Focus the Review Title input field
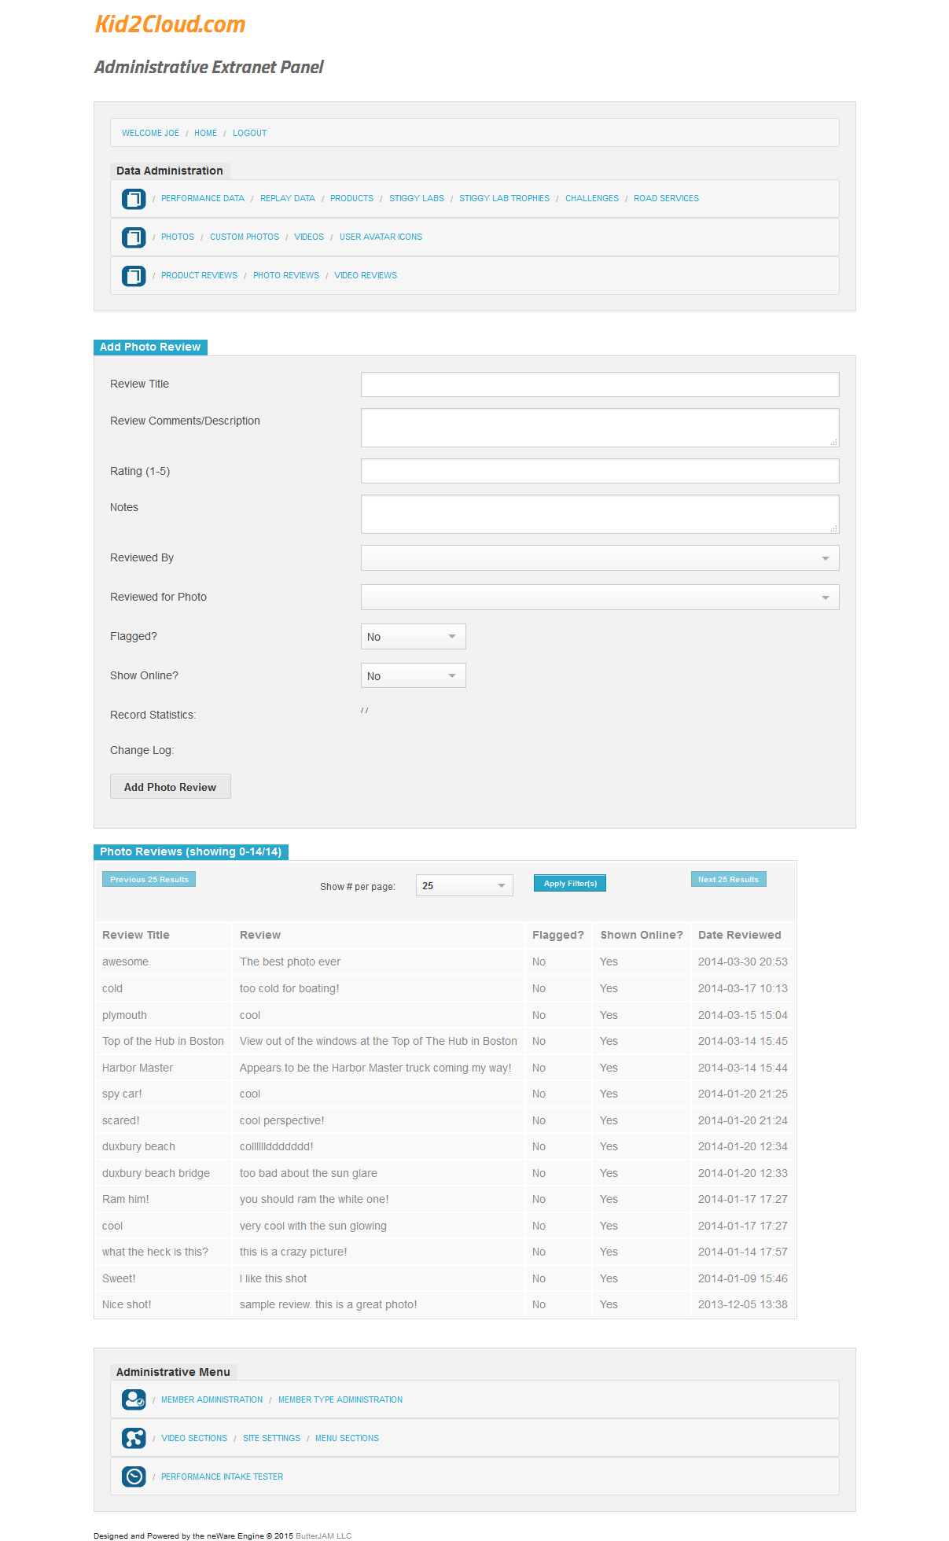This screenshot has width=949, height=1541. [x=599, y=384]
